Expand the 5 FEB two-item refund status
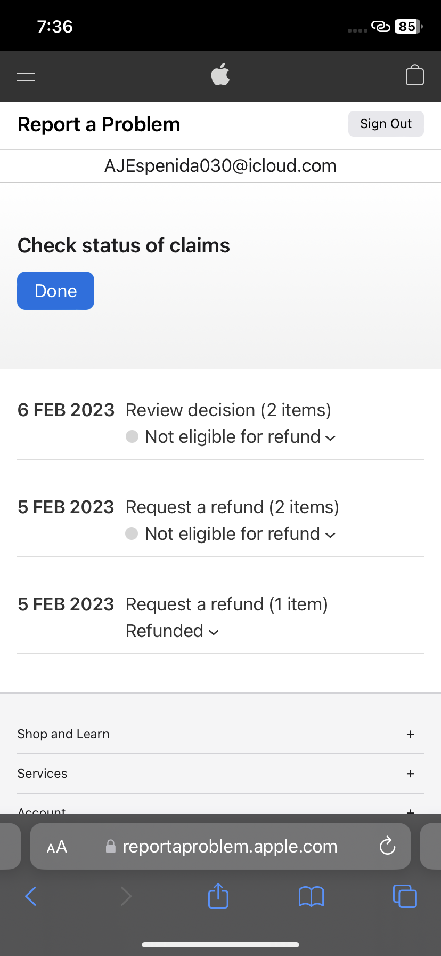Screen dimensions: 441x956 (x=240, y=534)
